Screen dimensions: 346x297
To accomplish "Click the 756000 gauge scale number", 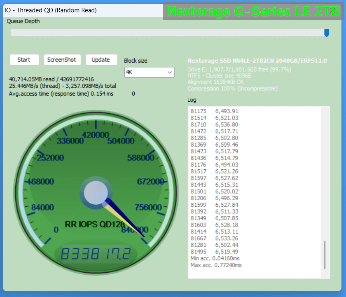I will click(148, 208).
